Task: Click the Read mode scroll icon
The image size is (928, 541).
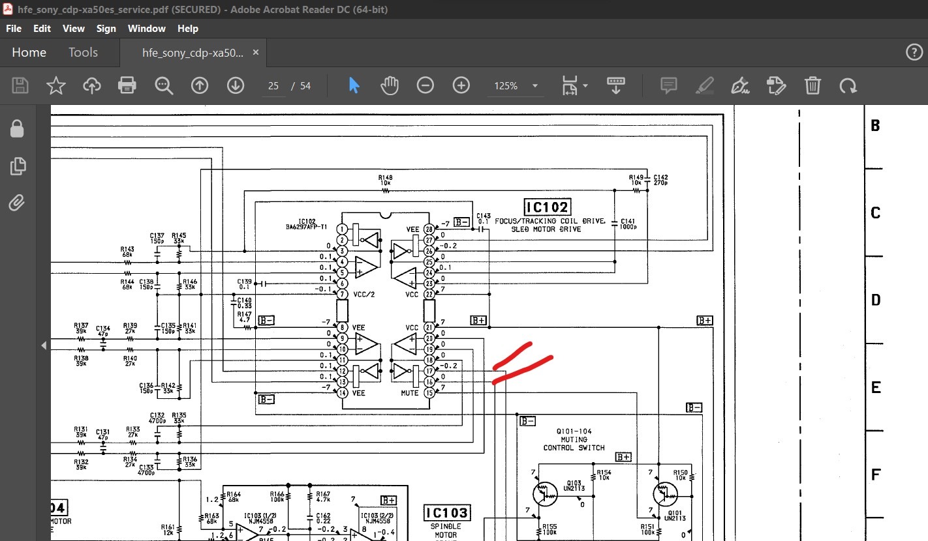Action: pyautogui.click(x=616, y=85)
